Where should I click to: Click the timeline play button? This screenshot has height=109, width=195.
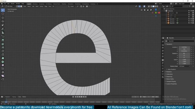pos(82,97)
